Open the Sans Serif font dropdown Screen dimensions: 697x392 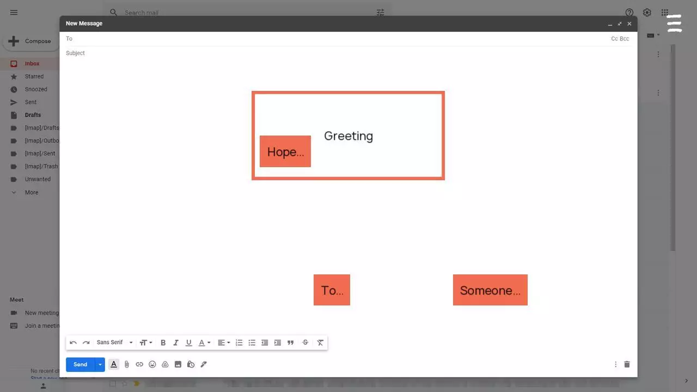(114, 342)
